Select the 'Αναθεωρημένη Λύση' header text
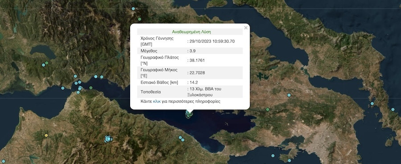The height and width of the screenshot is (164, 401). [x=192, y=32]
